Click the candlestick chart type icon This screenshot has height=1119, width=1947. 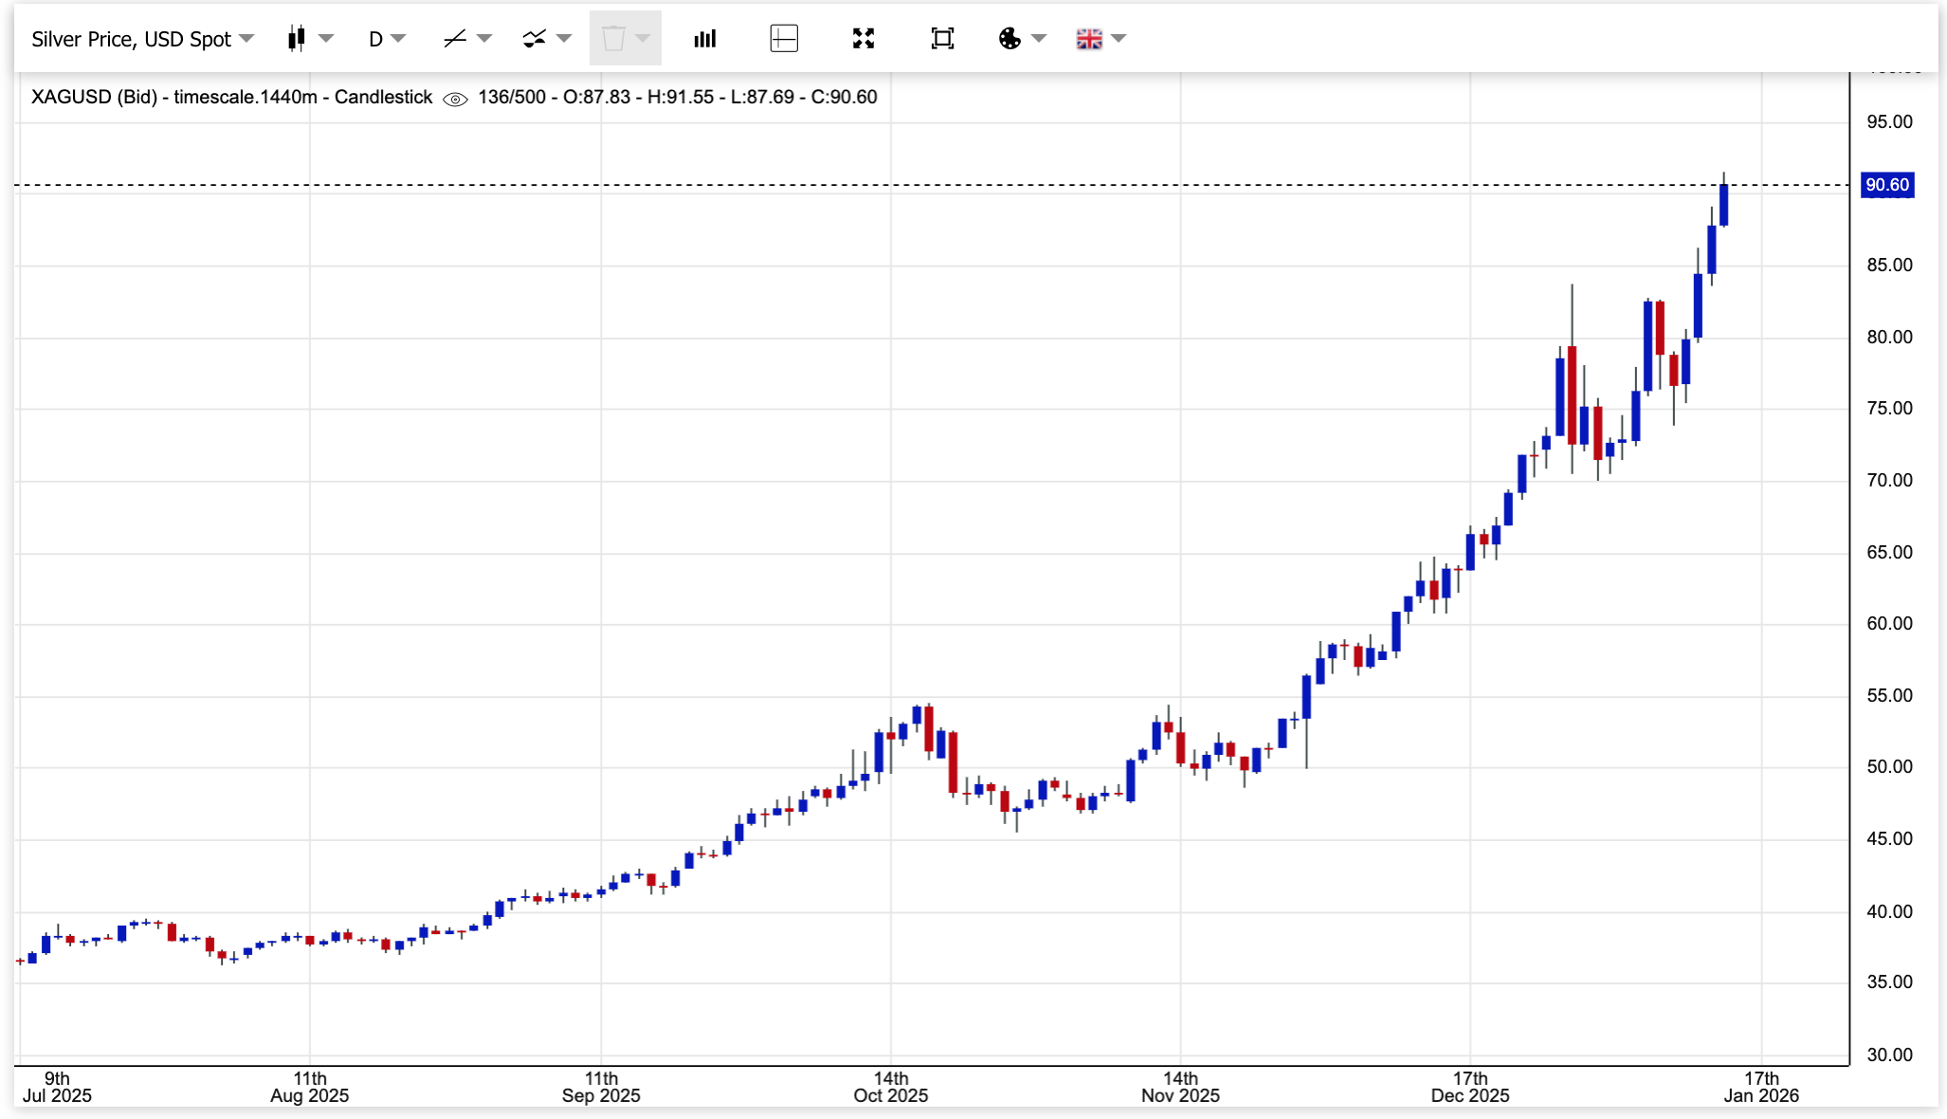pyautogui.click(x=297, y=39)
